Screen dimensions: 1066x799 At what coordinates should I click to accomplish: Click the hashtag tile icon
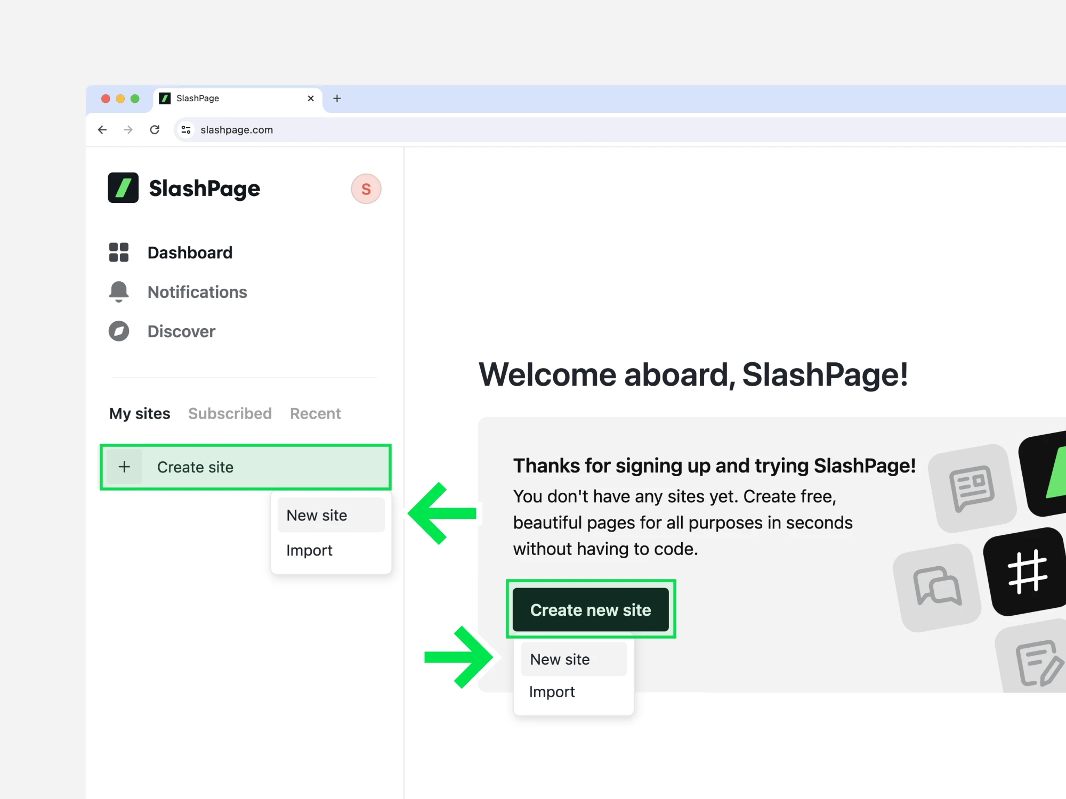pyautogui.click(x=1028, y=572)
